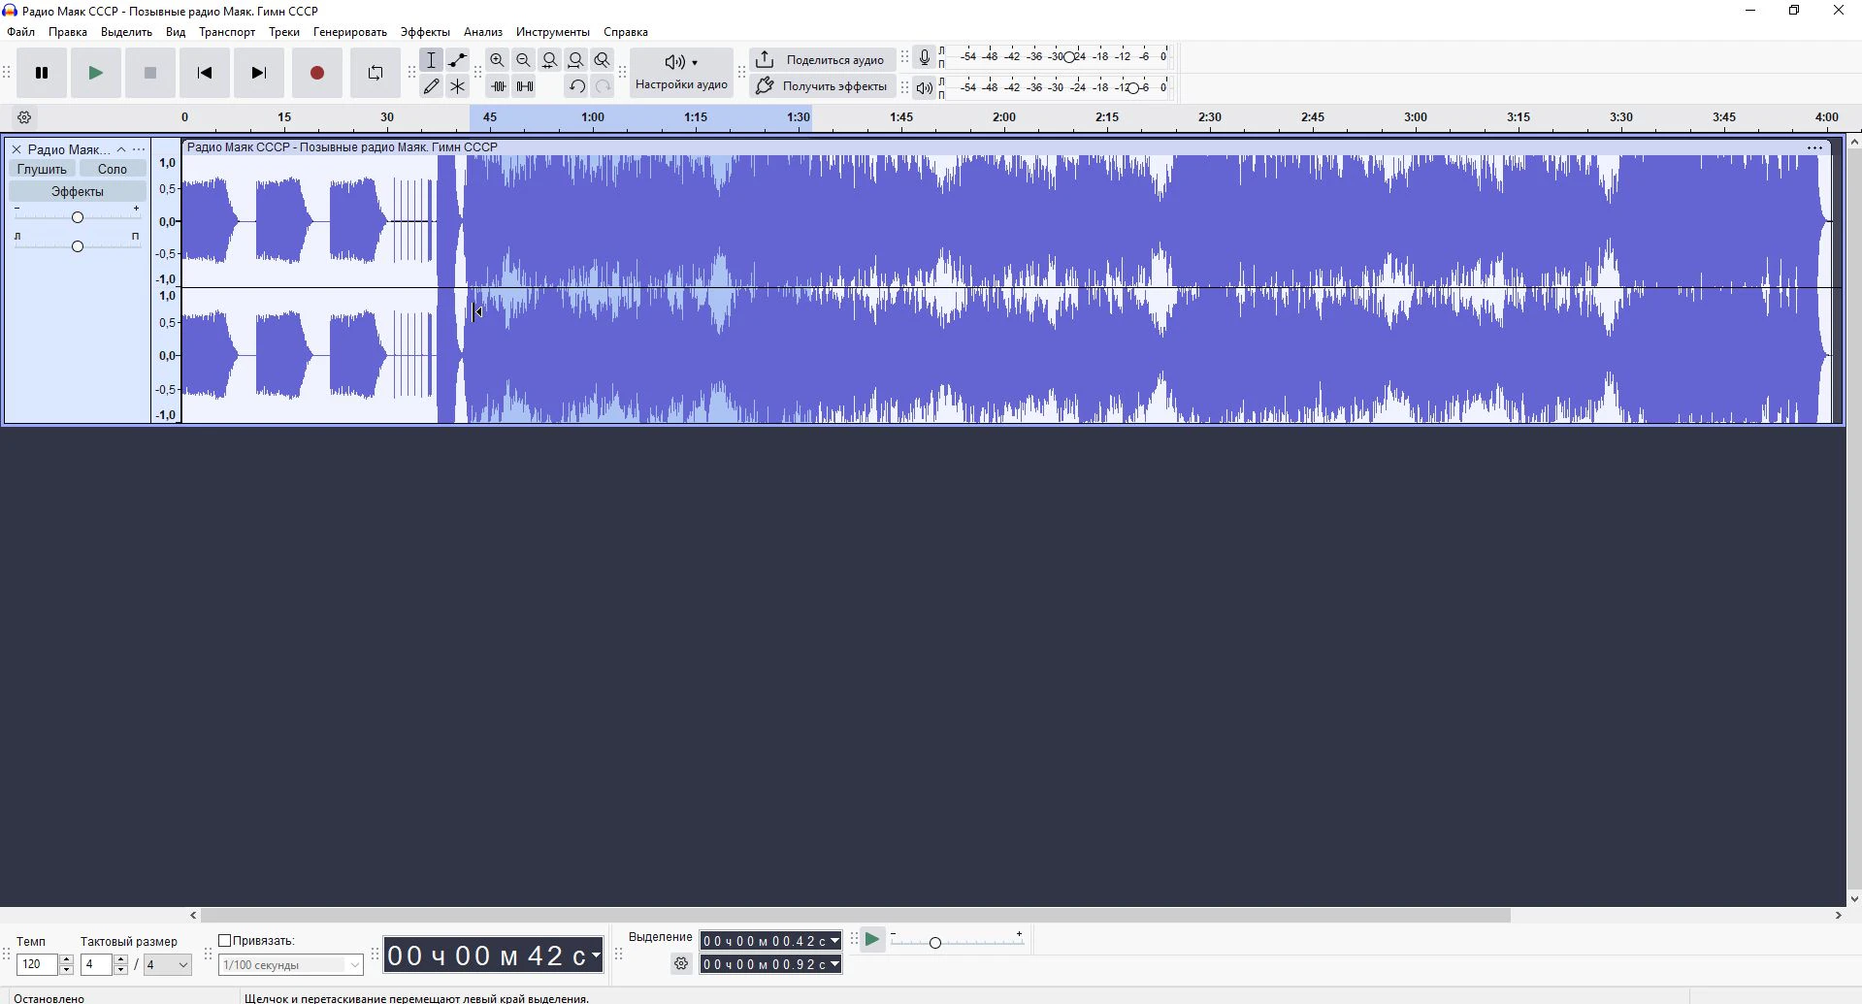1862x1004 pixels.
Task: Increase tempo with stepper up arrow
Action: pos(66,959)
